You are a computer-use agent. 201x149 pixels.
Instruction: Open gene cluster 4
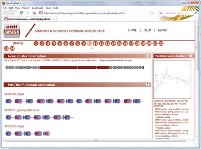[x=54, y=44]
